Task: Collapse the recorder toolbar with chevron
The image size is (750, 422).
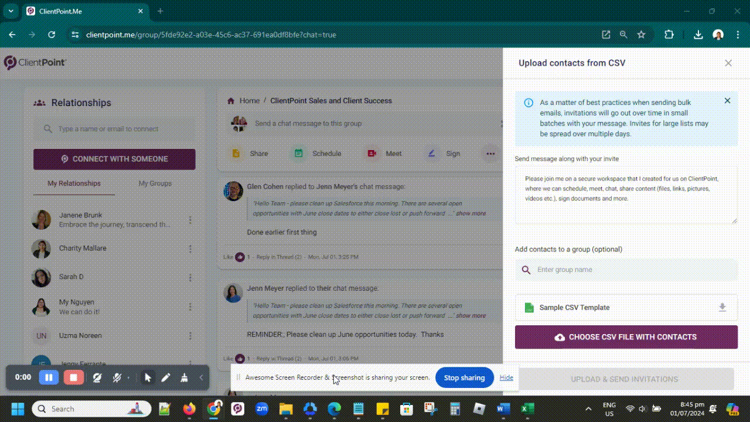Action: 201,378
